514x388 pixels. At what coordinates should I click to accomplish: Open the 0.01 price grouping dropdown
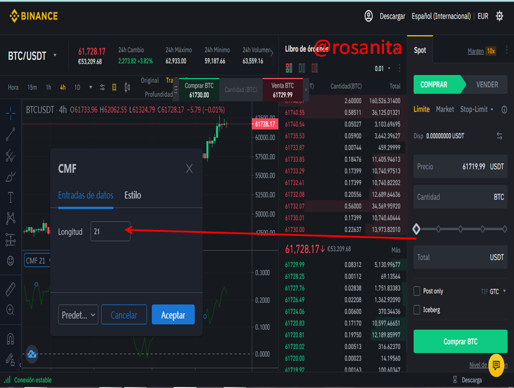click(382, 68)
